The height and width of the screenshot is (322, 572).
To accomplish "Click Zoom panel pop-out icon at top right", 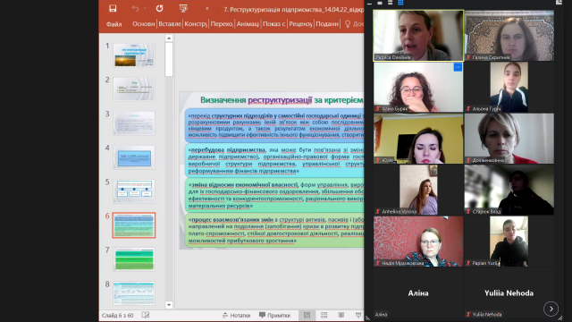I will click(x=559, y=2).
